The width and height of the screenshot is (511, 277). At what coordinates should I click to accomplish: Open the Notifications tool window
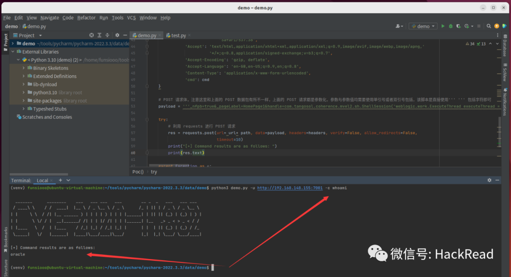click(505, 102)
